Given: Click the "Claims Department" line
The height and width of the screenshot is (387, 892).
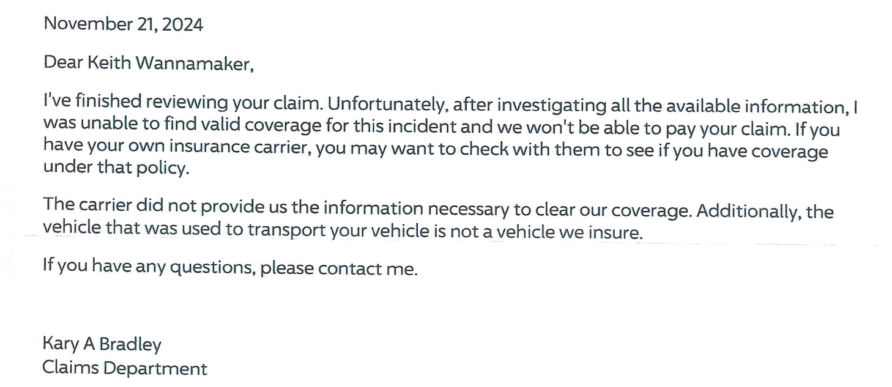Looking at the screenshot, I should (x=125, y=369).
